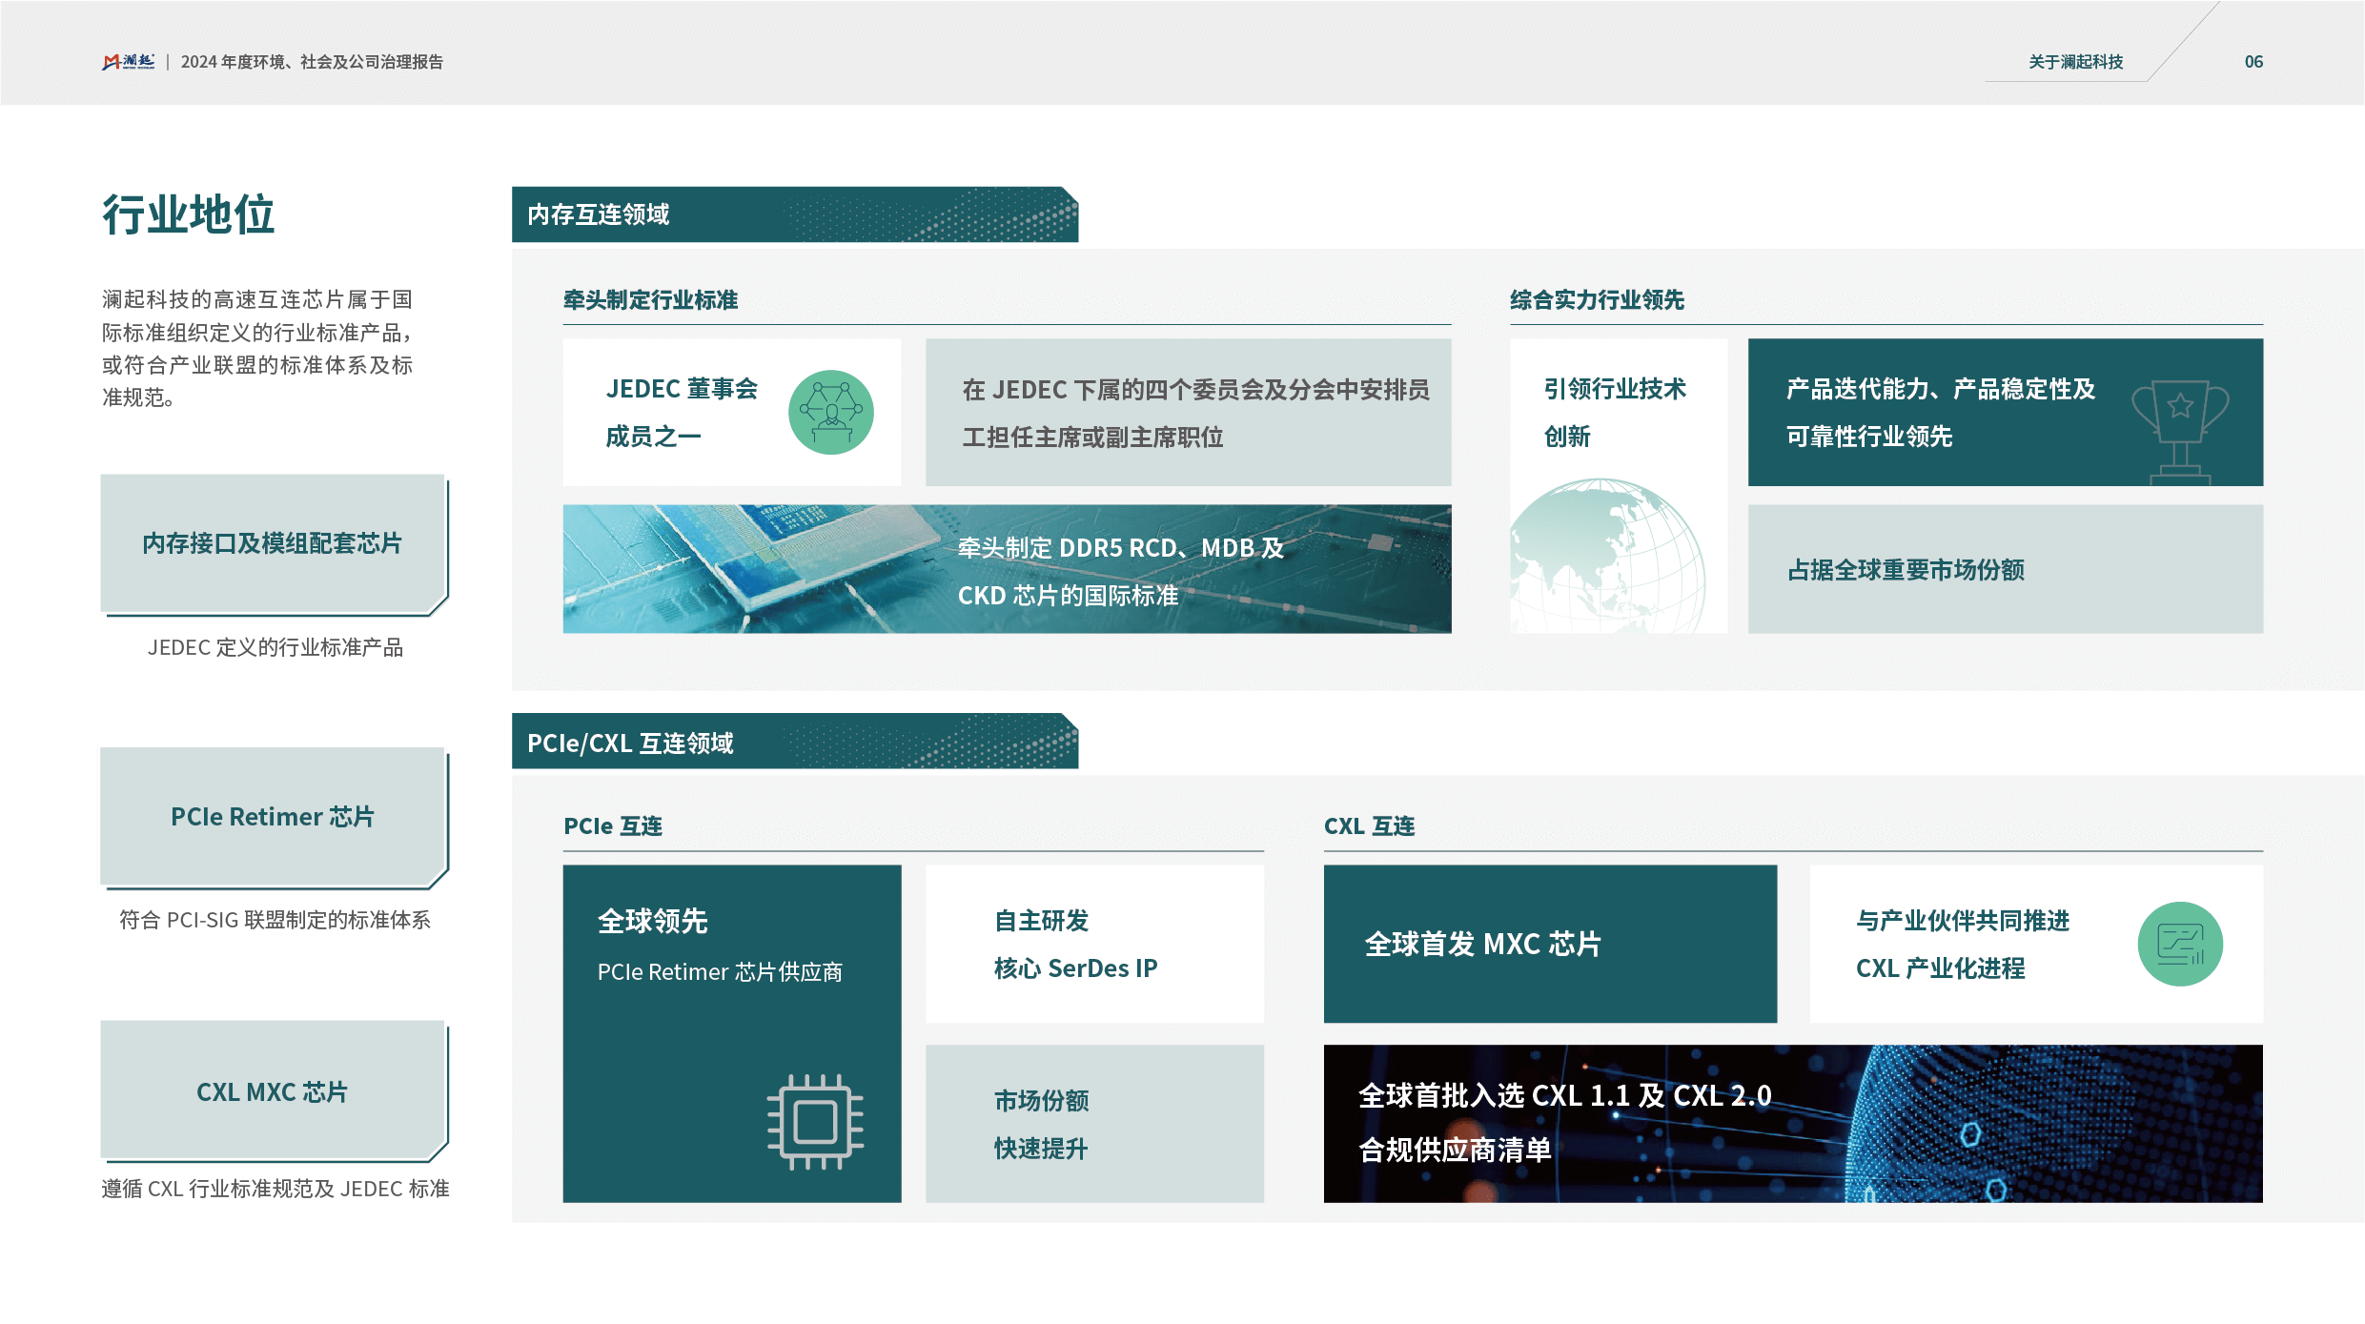
Task: Click the 占据全球重要市场份额 tile
Action: [x=2005, y=569]
